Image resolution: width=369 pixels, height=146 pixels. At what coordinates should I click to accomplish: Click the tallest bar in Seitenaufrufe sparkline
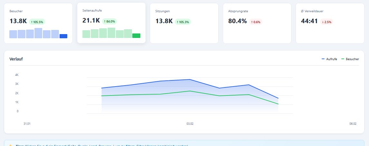coord(111,33)
